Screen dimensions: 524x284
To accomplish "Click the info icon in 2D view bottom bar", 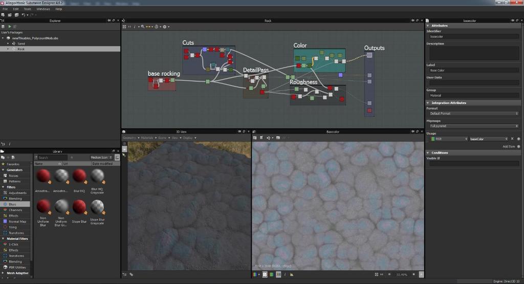I will click(x=285, y=274).
